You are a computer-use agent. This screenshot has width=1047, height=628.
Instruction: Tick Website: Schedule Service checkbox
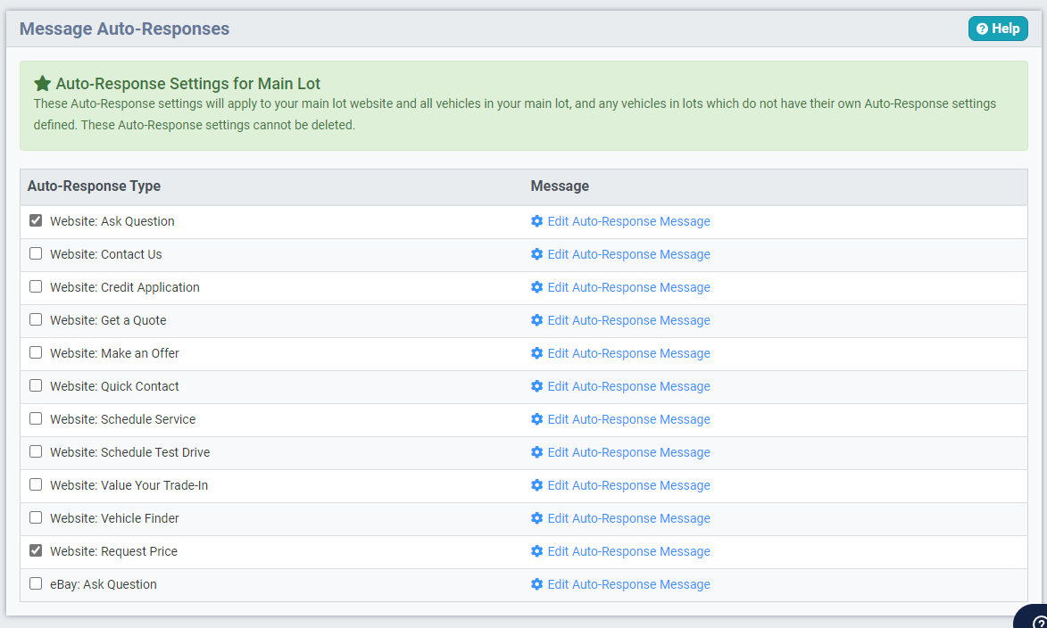(36, 418)
